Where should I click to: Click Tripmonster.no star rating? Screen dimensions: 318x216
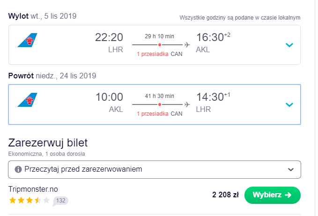(x=30, y=201)
